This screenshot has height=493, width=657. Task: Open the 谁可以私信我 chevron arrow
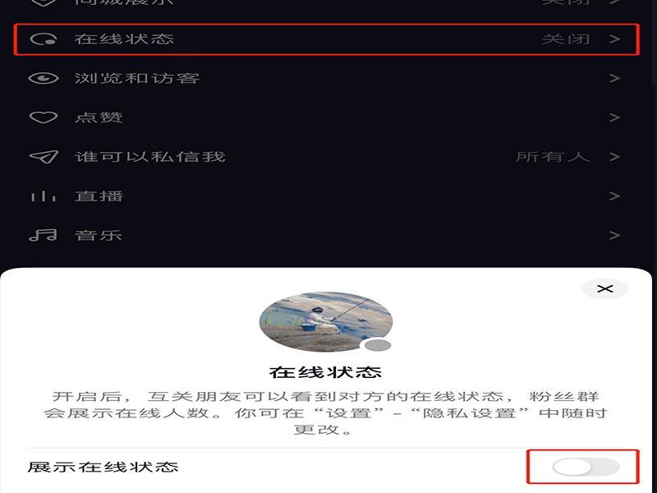pos(614,157)
